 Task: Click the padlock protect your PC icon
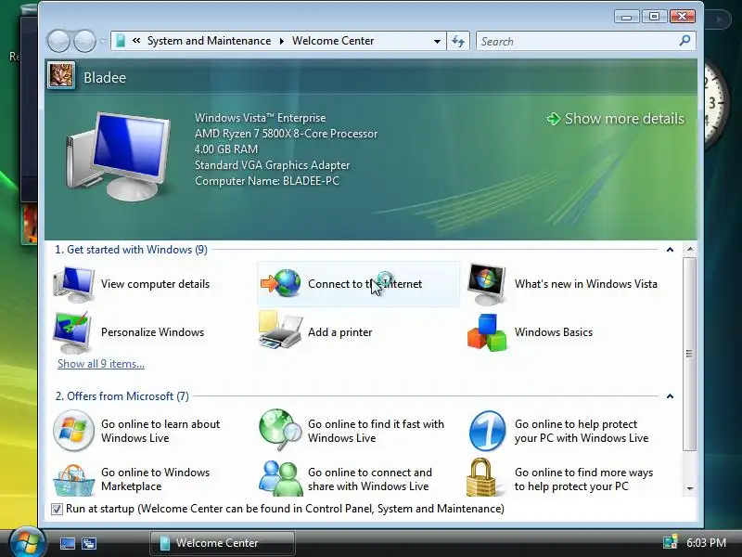481,477
